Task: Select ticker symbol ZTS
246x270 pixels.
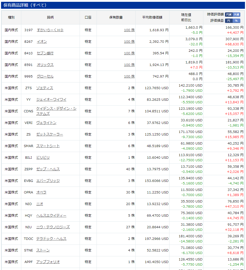Action: tap(29, 88)
